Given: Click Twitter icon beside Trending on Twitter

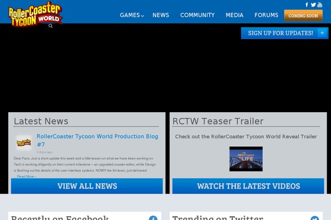Looking at the screenshot, I should point(314,218).
